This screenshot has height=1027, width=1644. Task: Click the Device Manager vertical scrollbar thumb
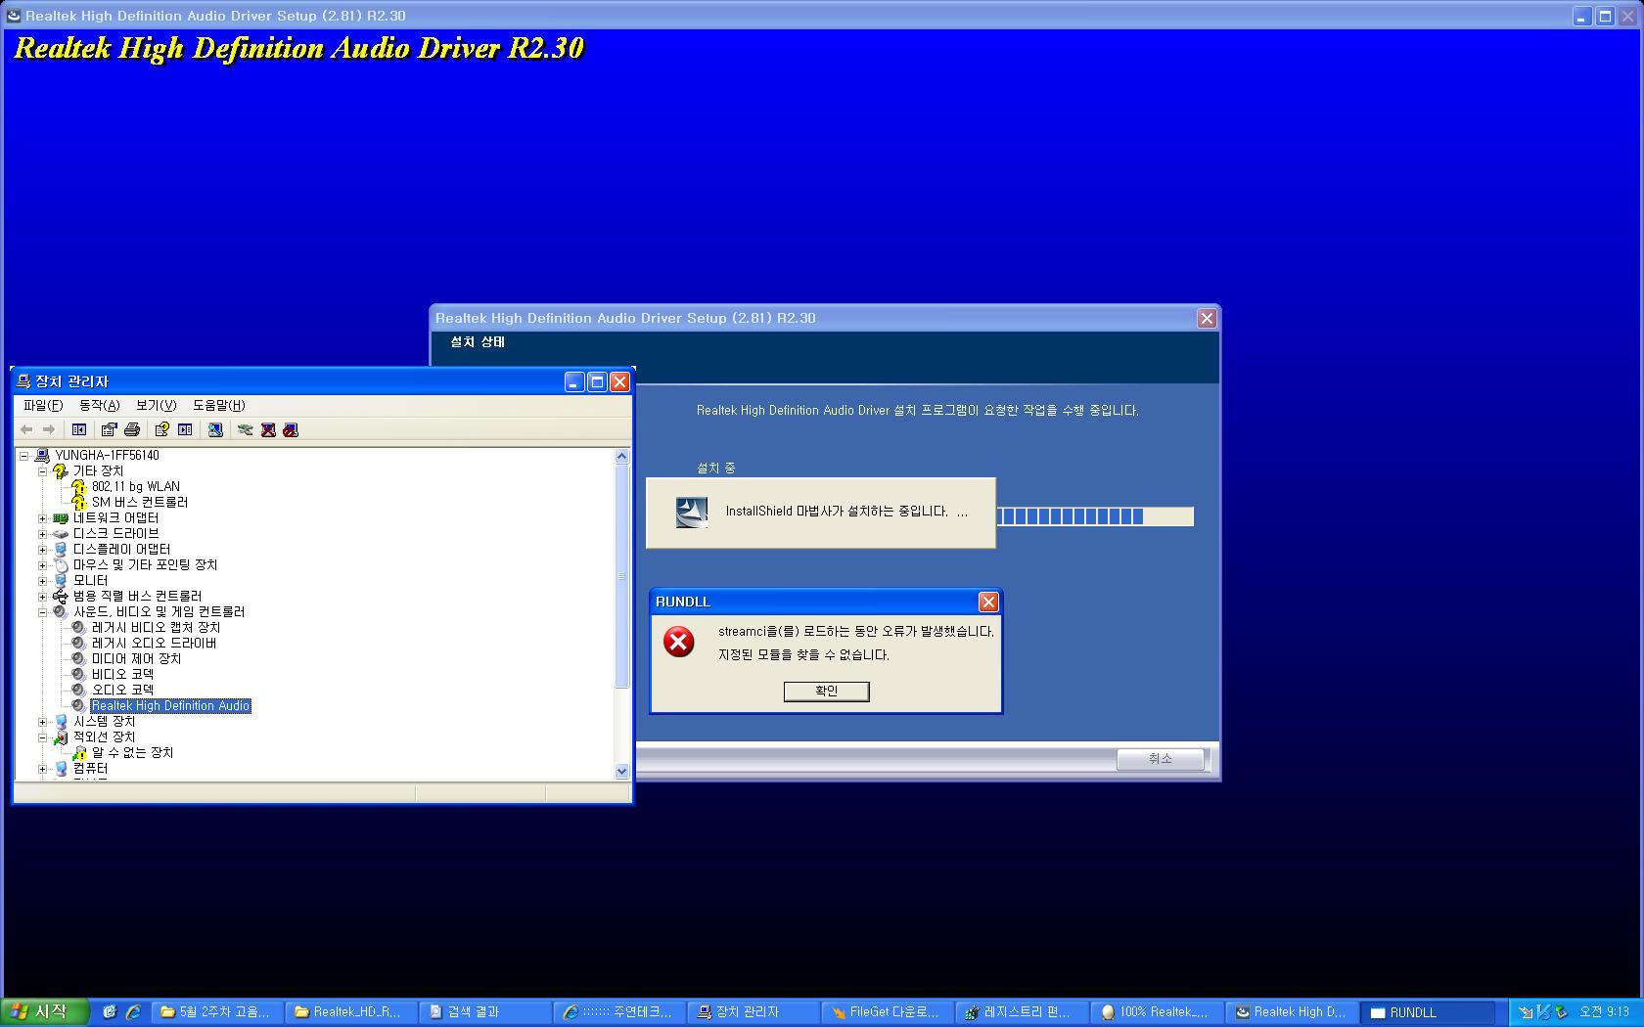pyautogui.click(x=621, y=576)
